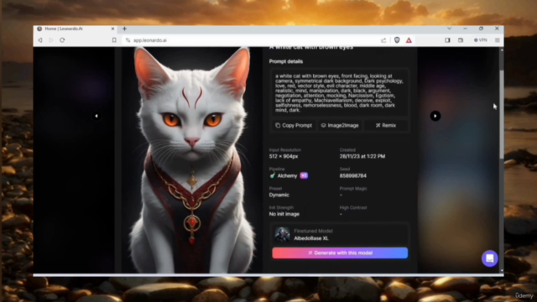Click the share icon in address bar
The height and width of the screenshot is (302, 537).
point(383,40)
